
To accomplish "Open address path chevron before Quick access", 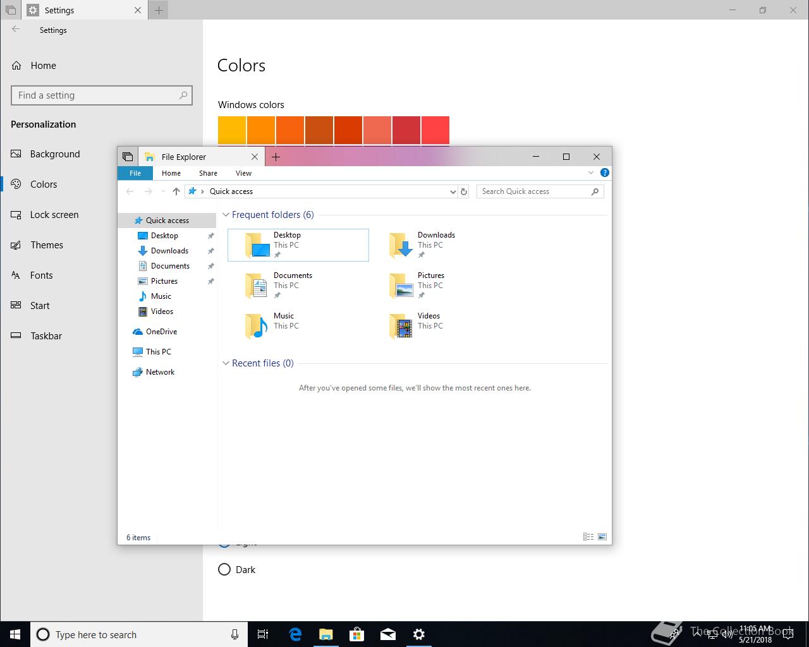I will point(202,191).
